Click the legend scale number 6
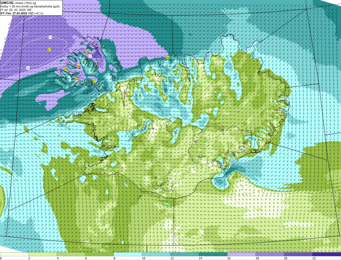 [x=86, y=258]
